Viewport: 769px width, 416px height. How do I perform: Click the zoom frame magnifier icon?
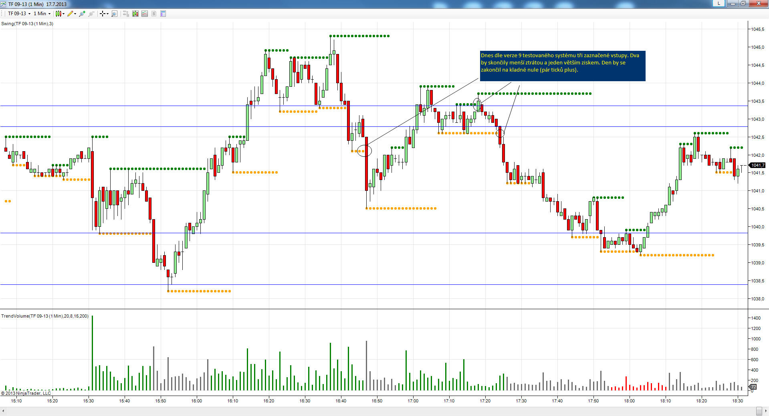pyautogui.click(x=114, y=14)
